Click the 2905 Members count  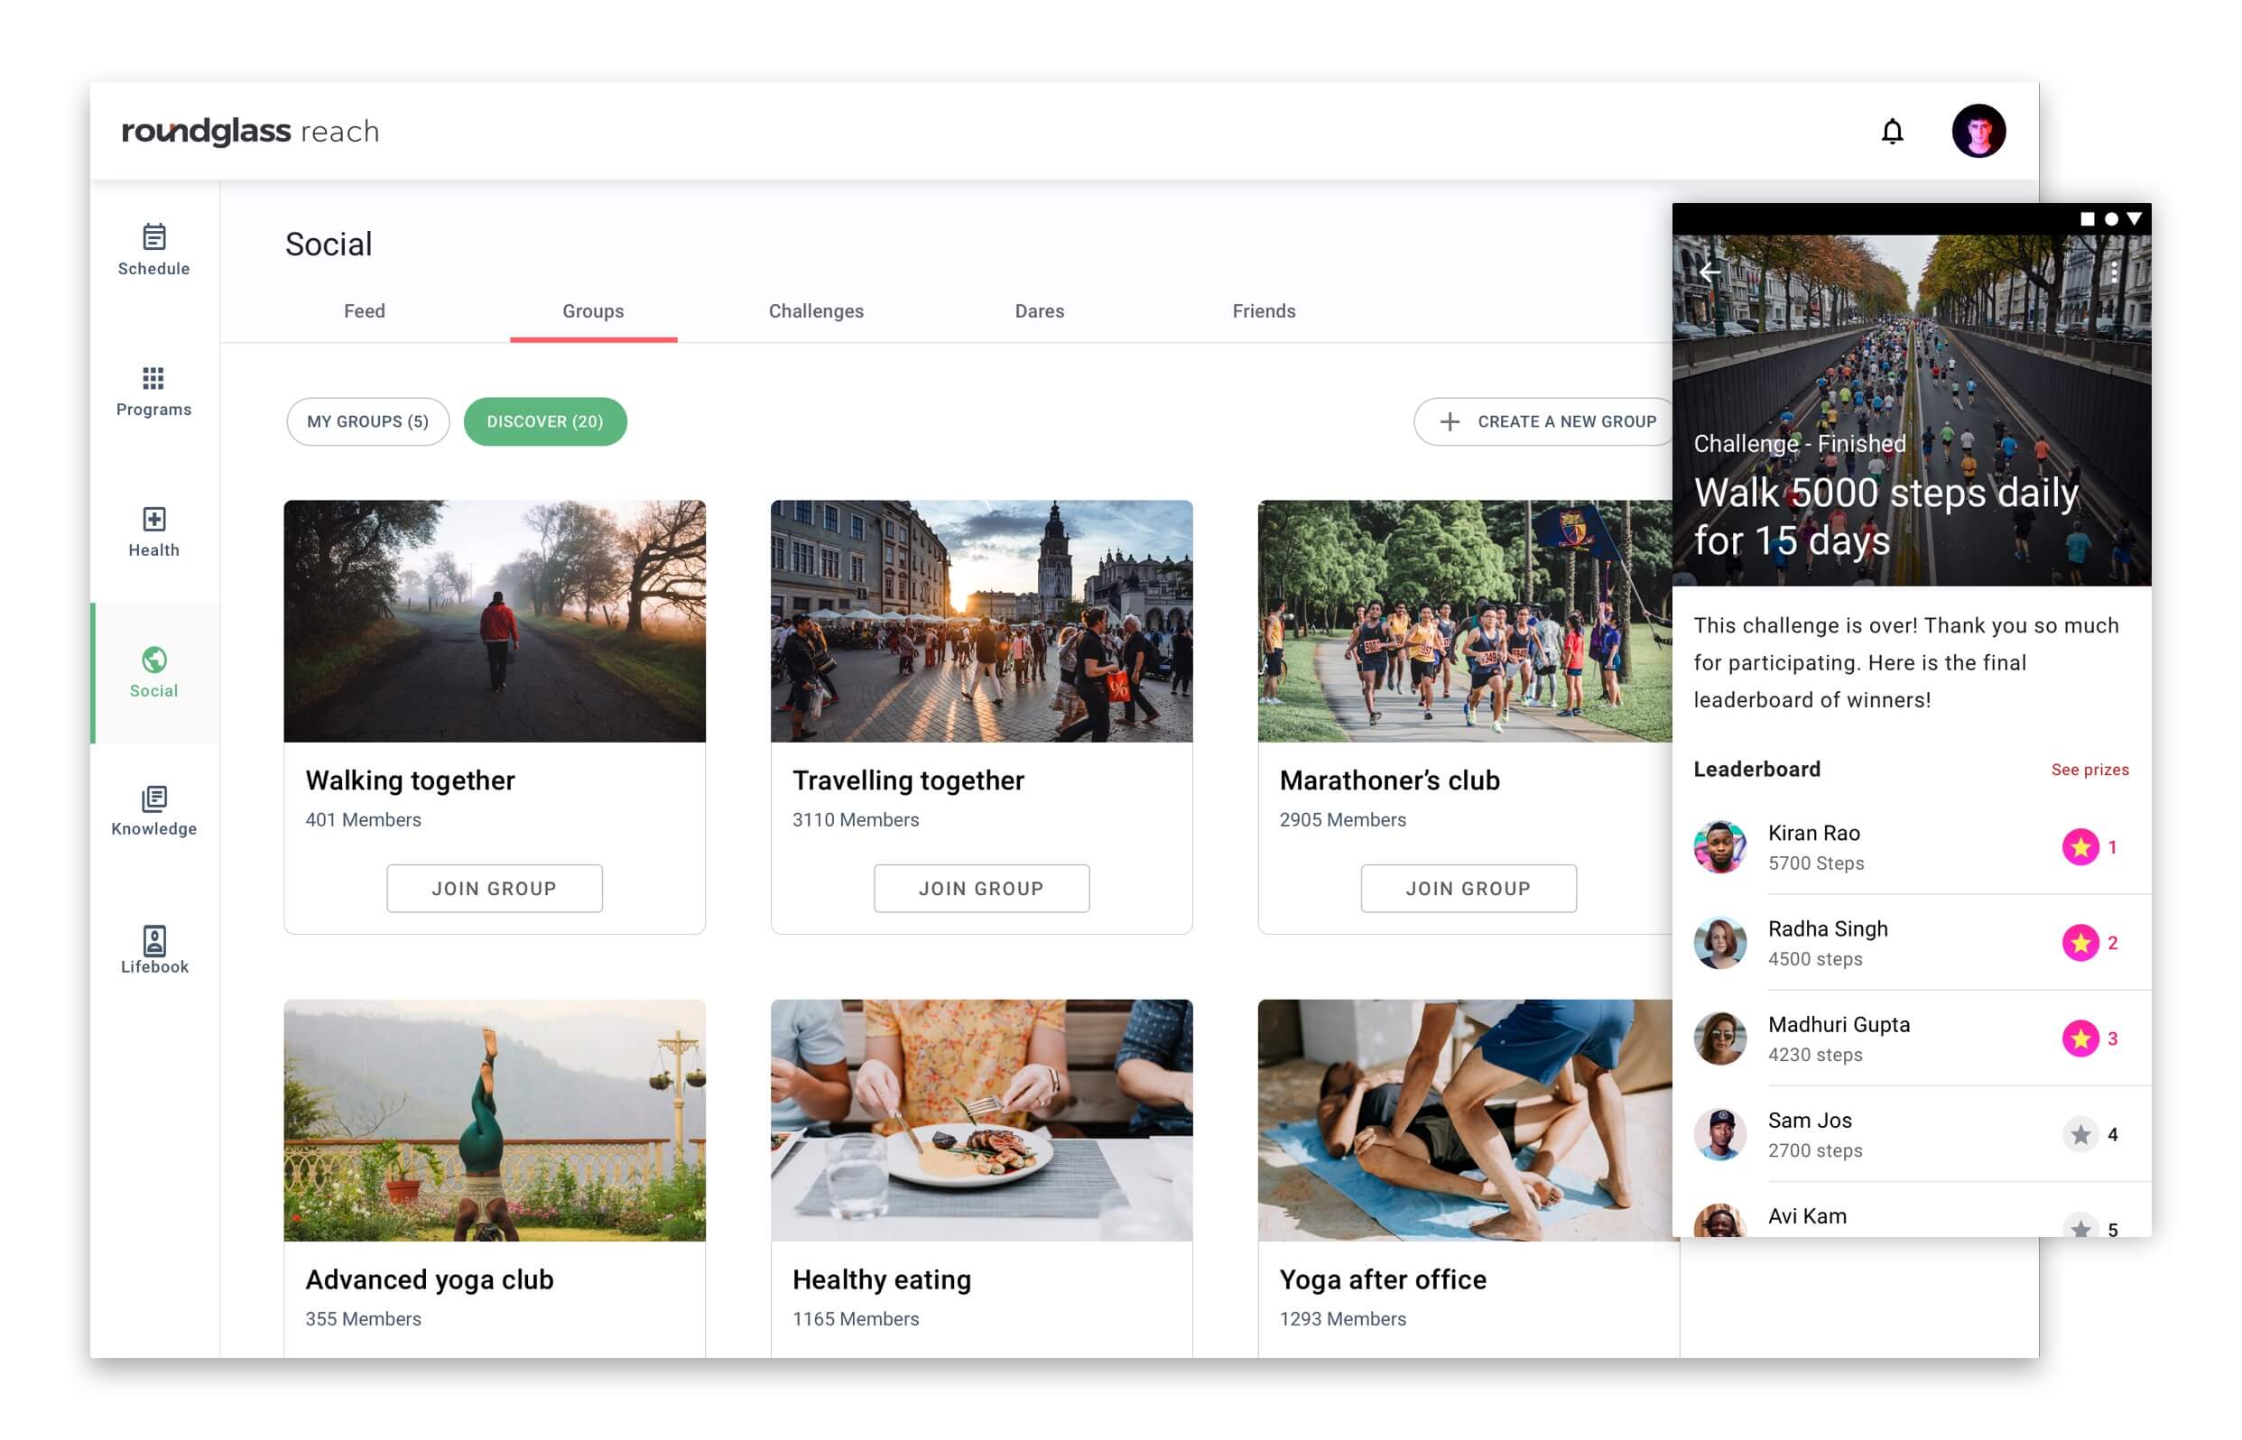click(1342, 820)
